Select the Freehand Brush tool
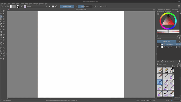181x102 pixels. coord(1,16)
